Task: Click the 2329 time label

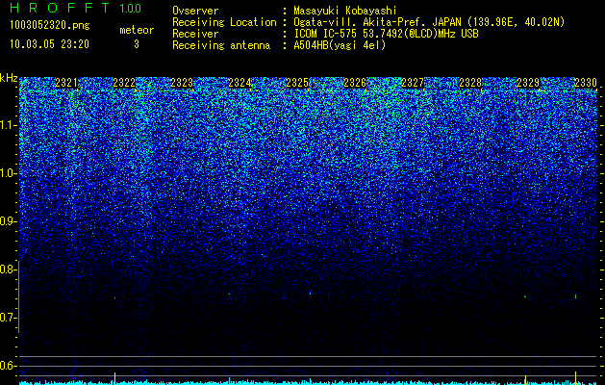Action: (528, 83)
